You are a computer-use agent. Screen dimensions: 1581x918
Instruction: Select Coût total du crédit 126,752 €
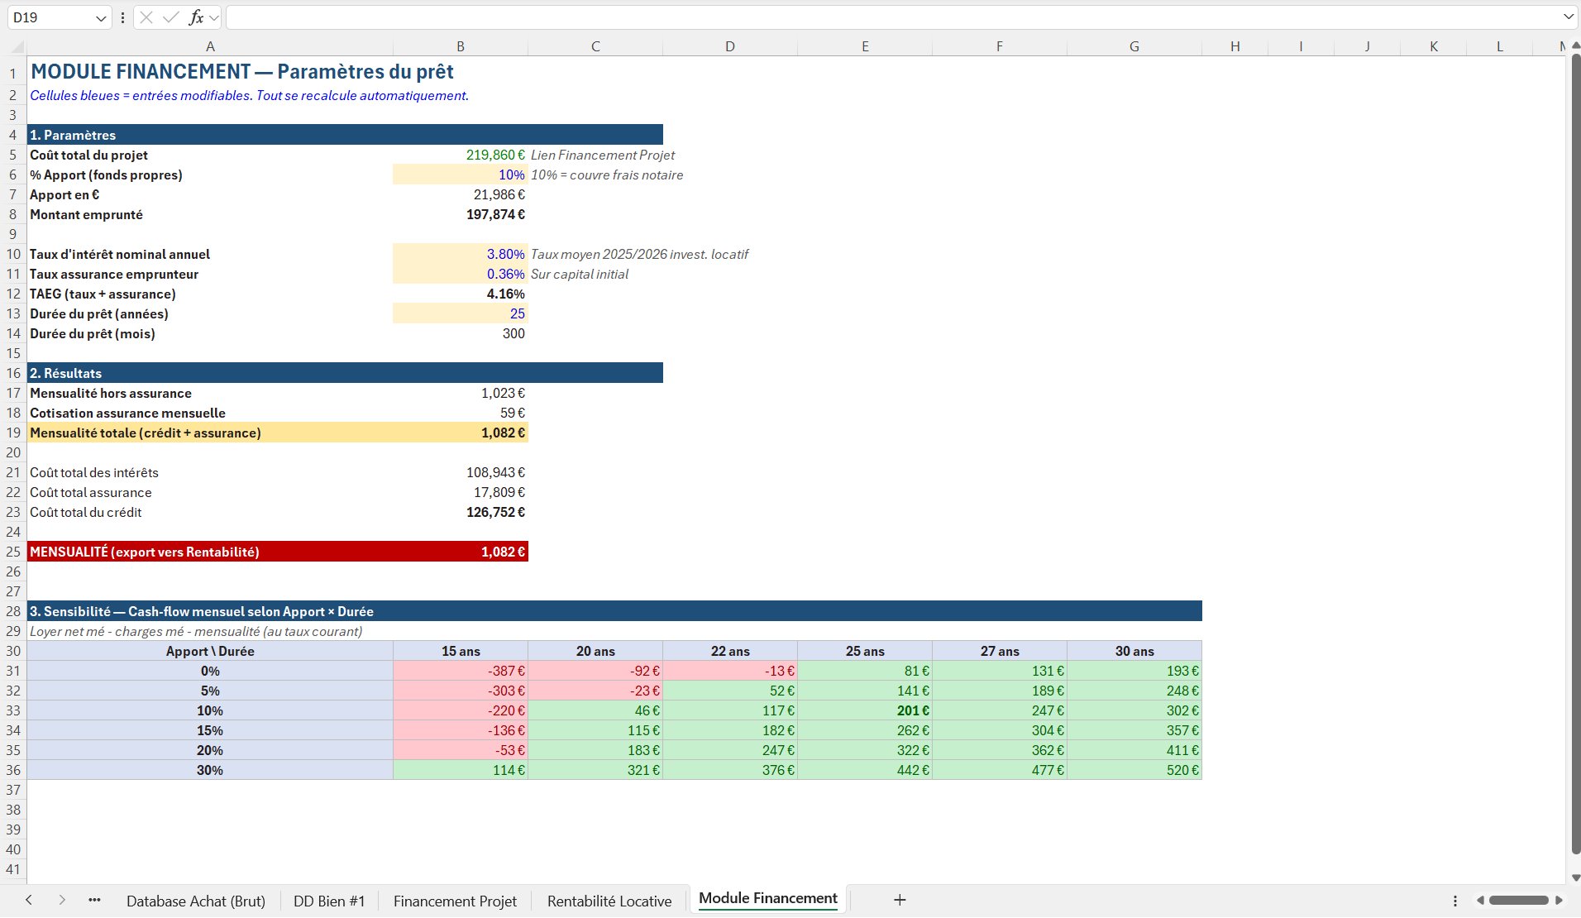pyautogui.click(x=461, y=512)
